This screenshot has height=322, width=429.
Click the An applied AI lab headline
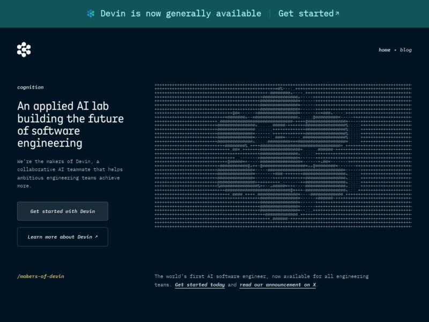70,125
